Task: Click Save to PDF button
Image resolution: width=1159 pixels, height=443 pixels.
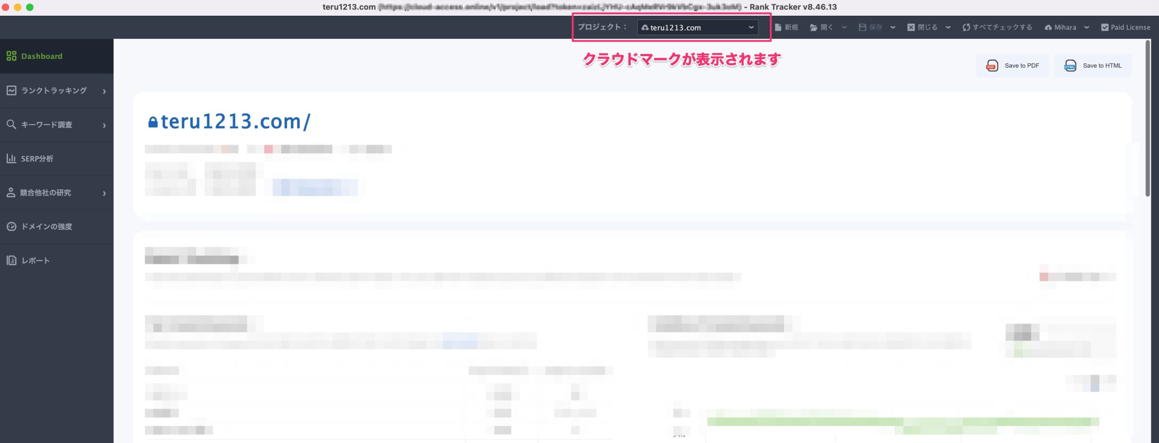Action: (x=1012, y=66)
